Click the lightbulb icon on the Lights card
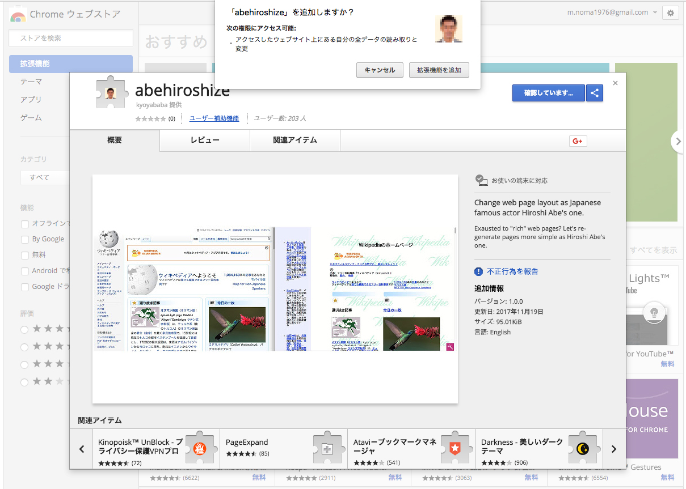The width and height of the screenshot is (686, 489). tap(654, 312)
